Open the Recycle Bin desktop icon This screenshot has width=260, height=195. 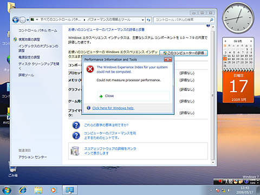pos(12,170)
